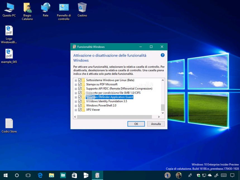The height and width of the screenshot is (180, 240).
Task: Open the network tray icon
Action: [x=204, y=175]
